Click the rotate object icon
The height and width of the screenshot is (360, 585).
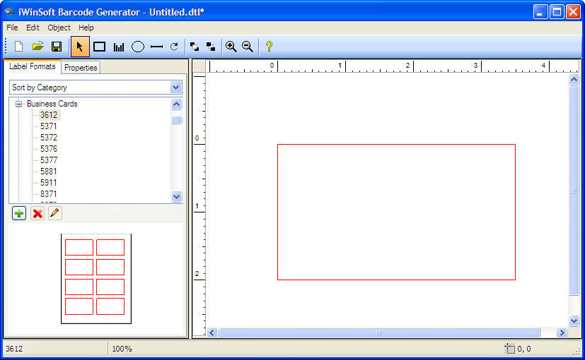[174, 47]
